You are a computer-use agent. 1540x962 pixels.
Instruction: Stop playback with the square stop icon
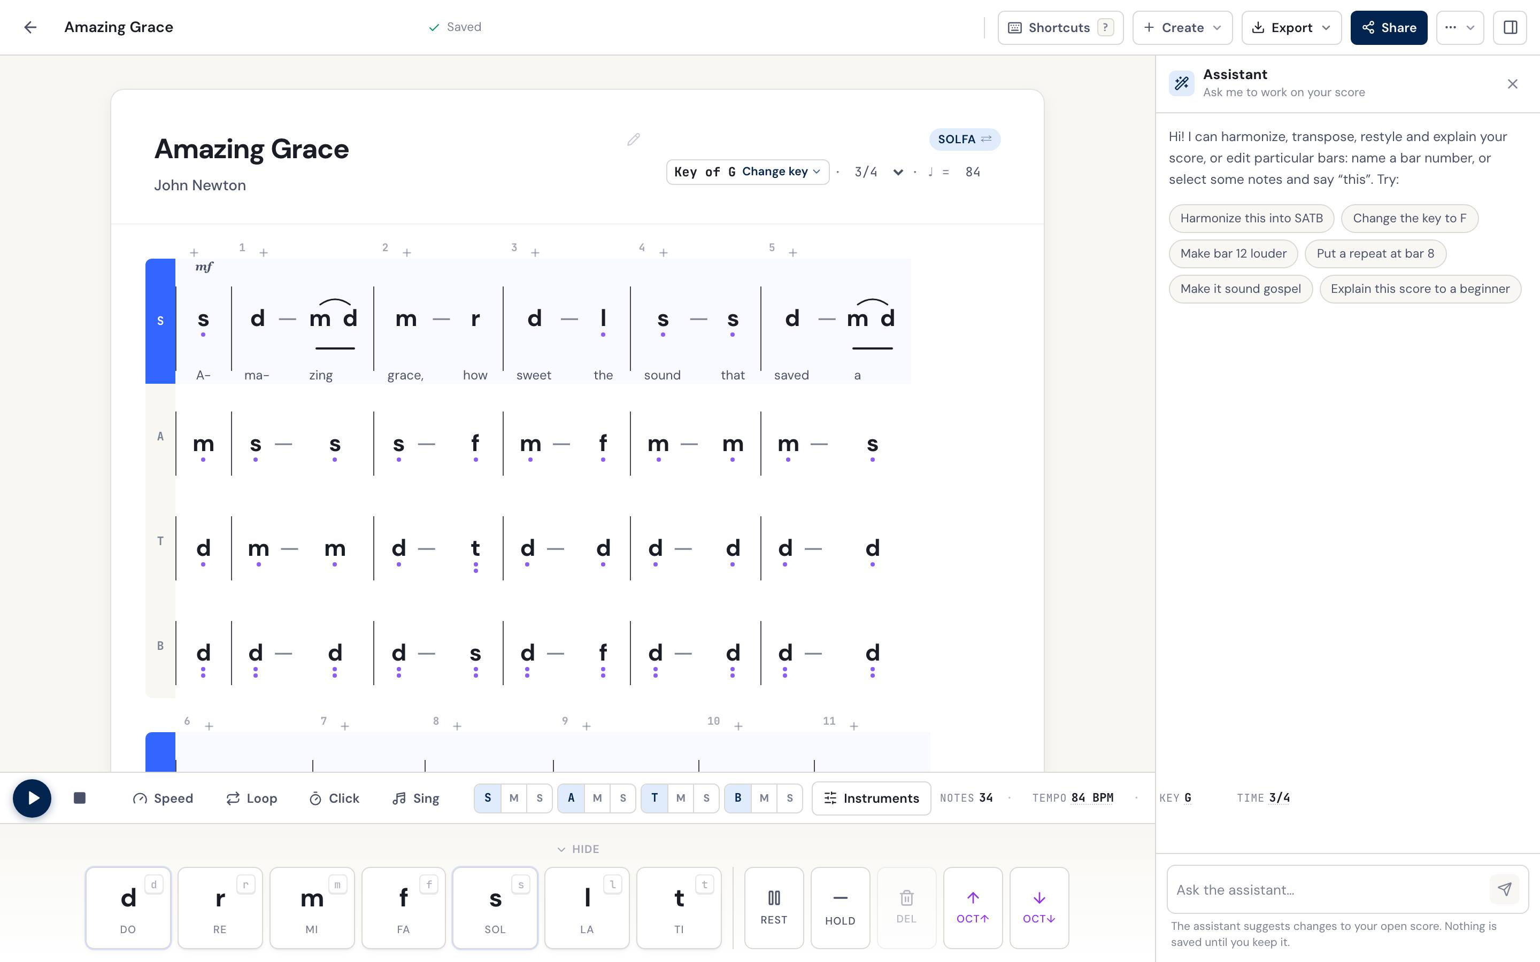pyautogui.click(x=80, y=798)
